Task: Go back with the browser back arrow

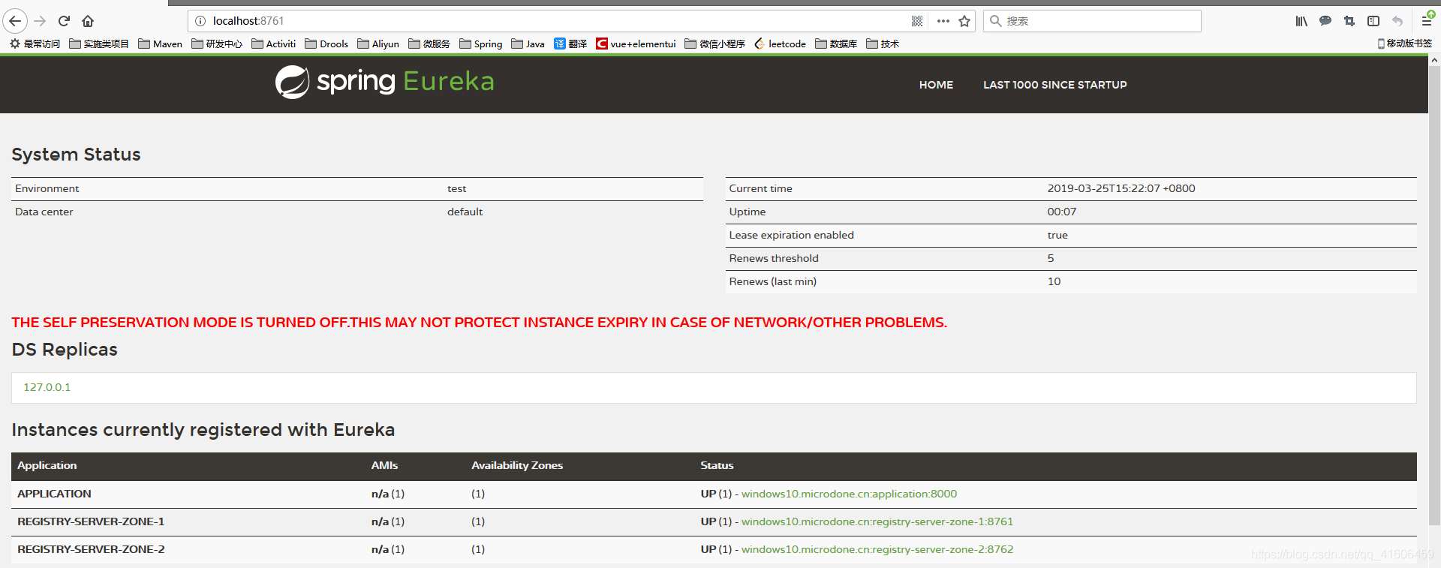Action: pyautogui.click(x=15, y=21)
